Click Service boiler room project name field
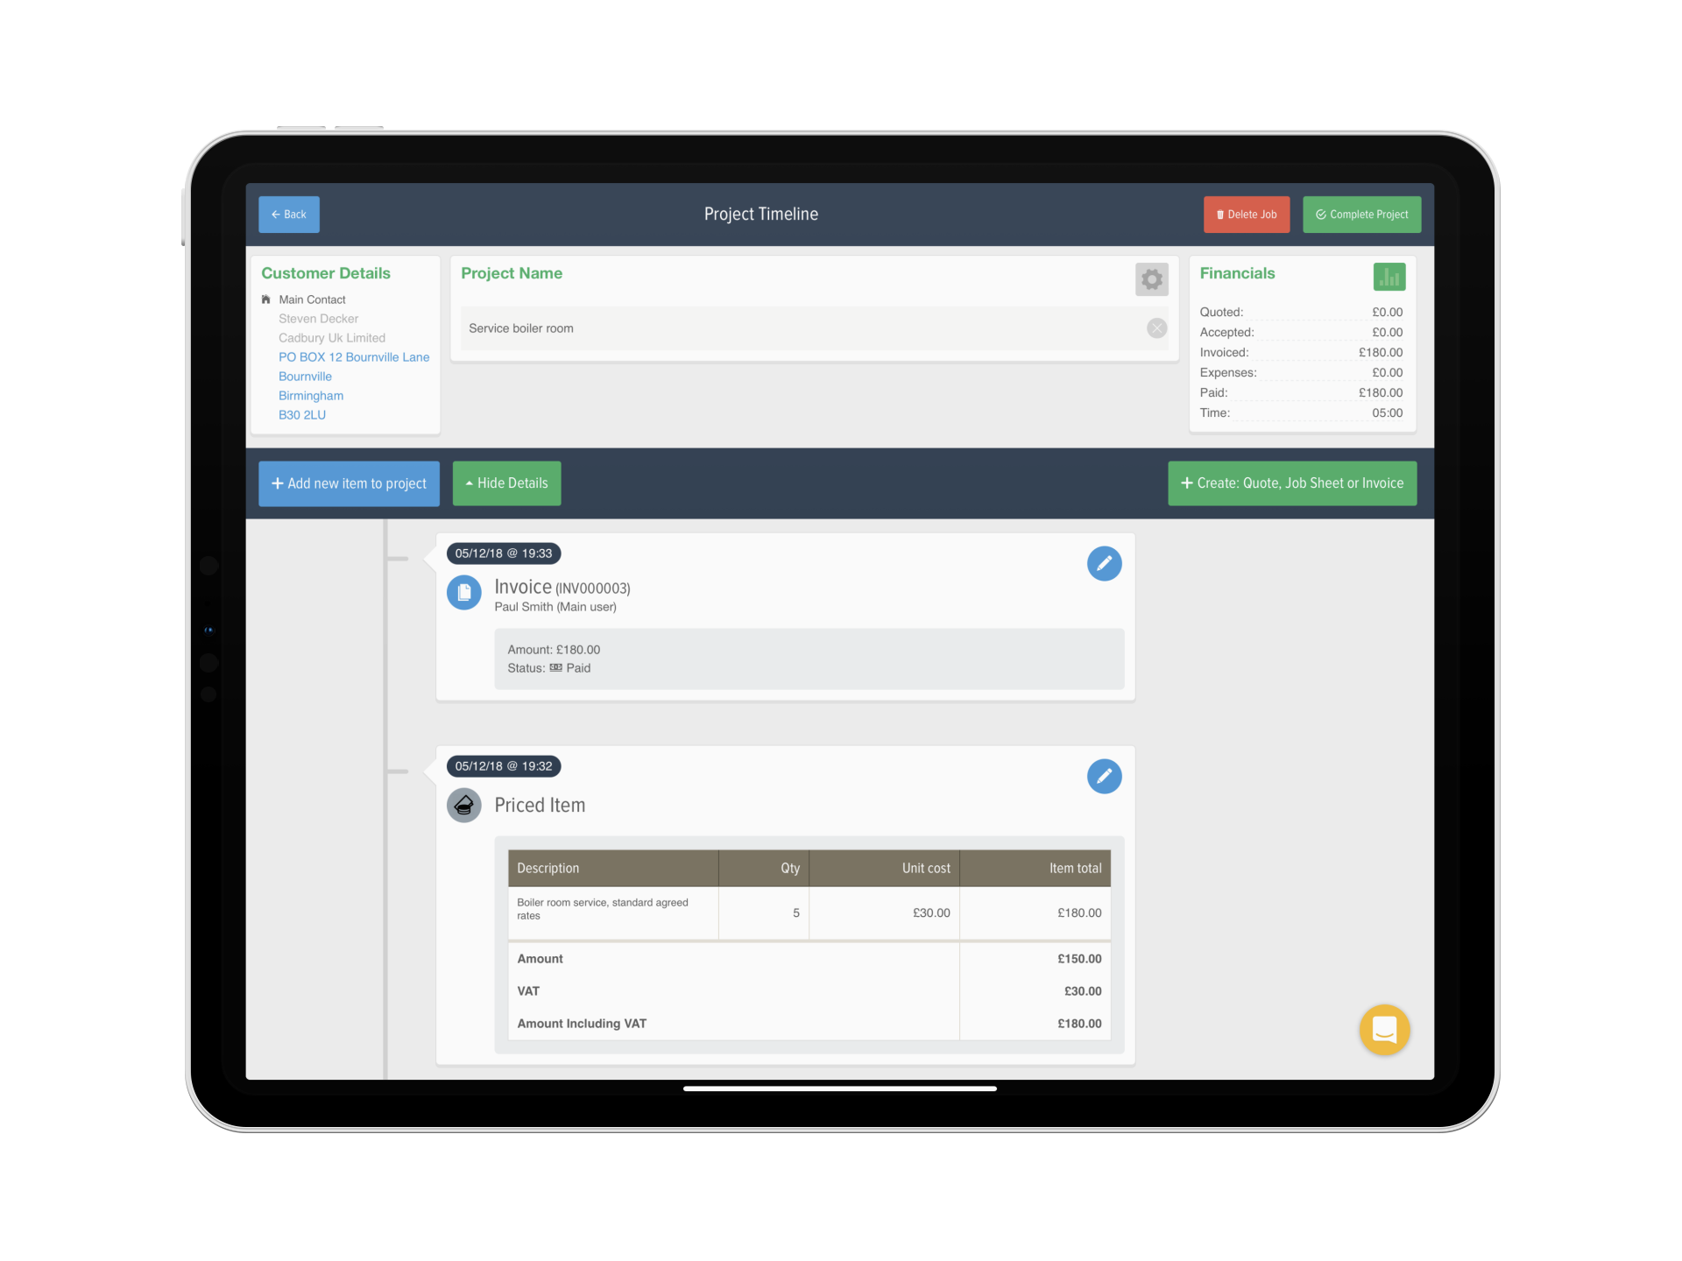 [x=808, y=328]
